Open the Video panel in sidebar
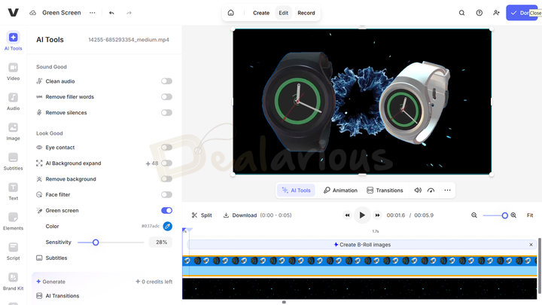Viewport: 542px width, 305px height. [x=14, y=71]
